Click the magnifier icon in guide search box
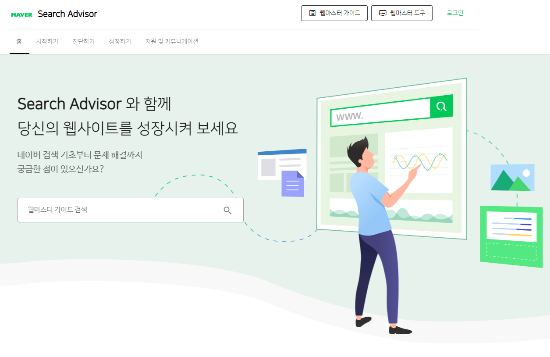Screen dimensions: 550x357 coord(227,210)
